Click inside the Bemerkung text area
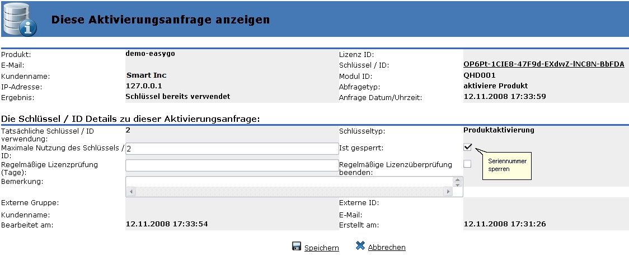Screen dimensions: 629x256 tap(289, 182)
